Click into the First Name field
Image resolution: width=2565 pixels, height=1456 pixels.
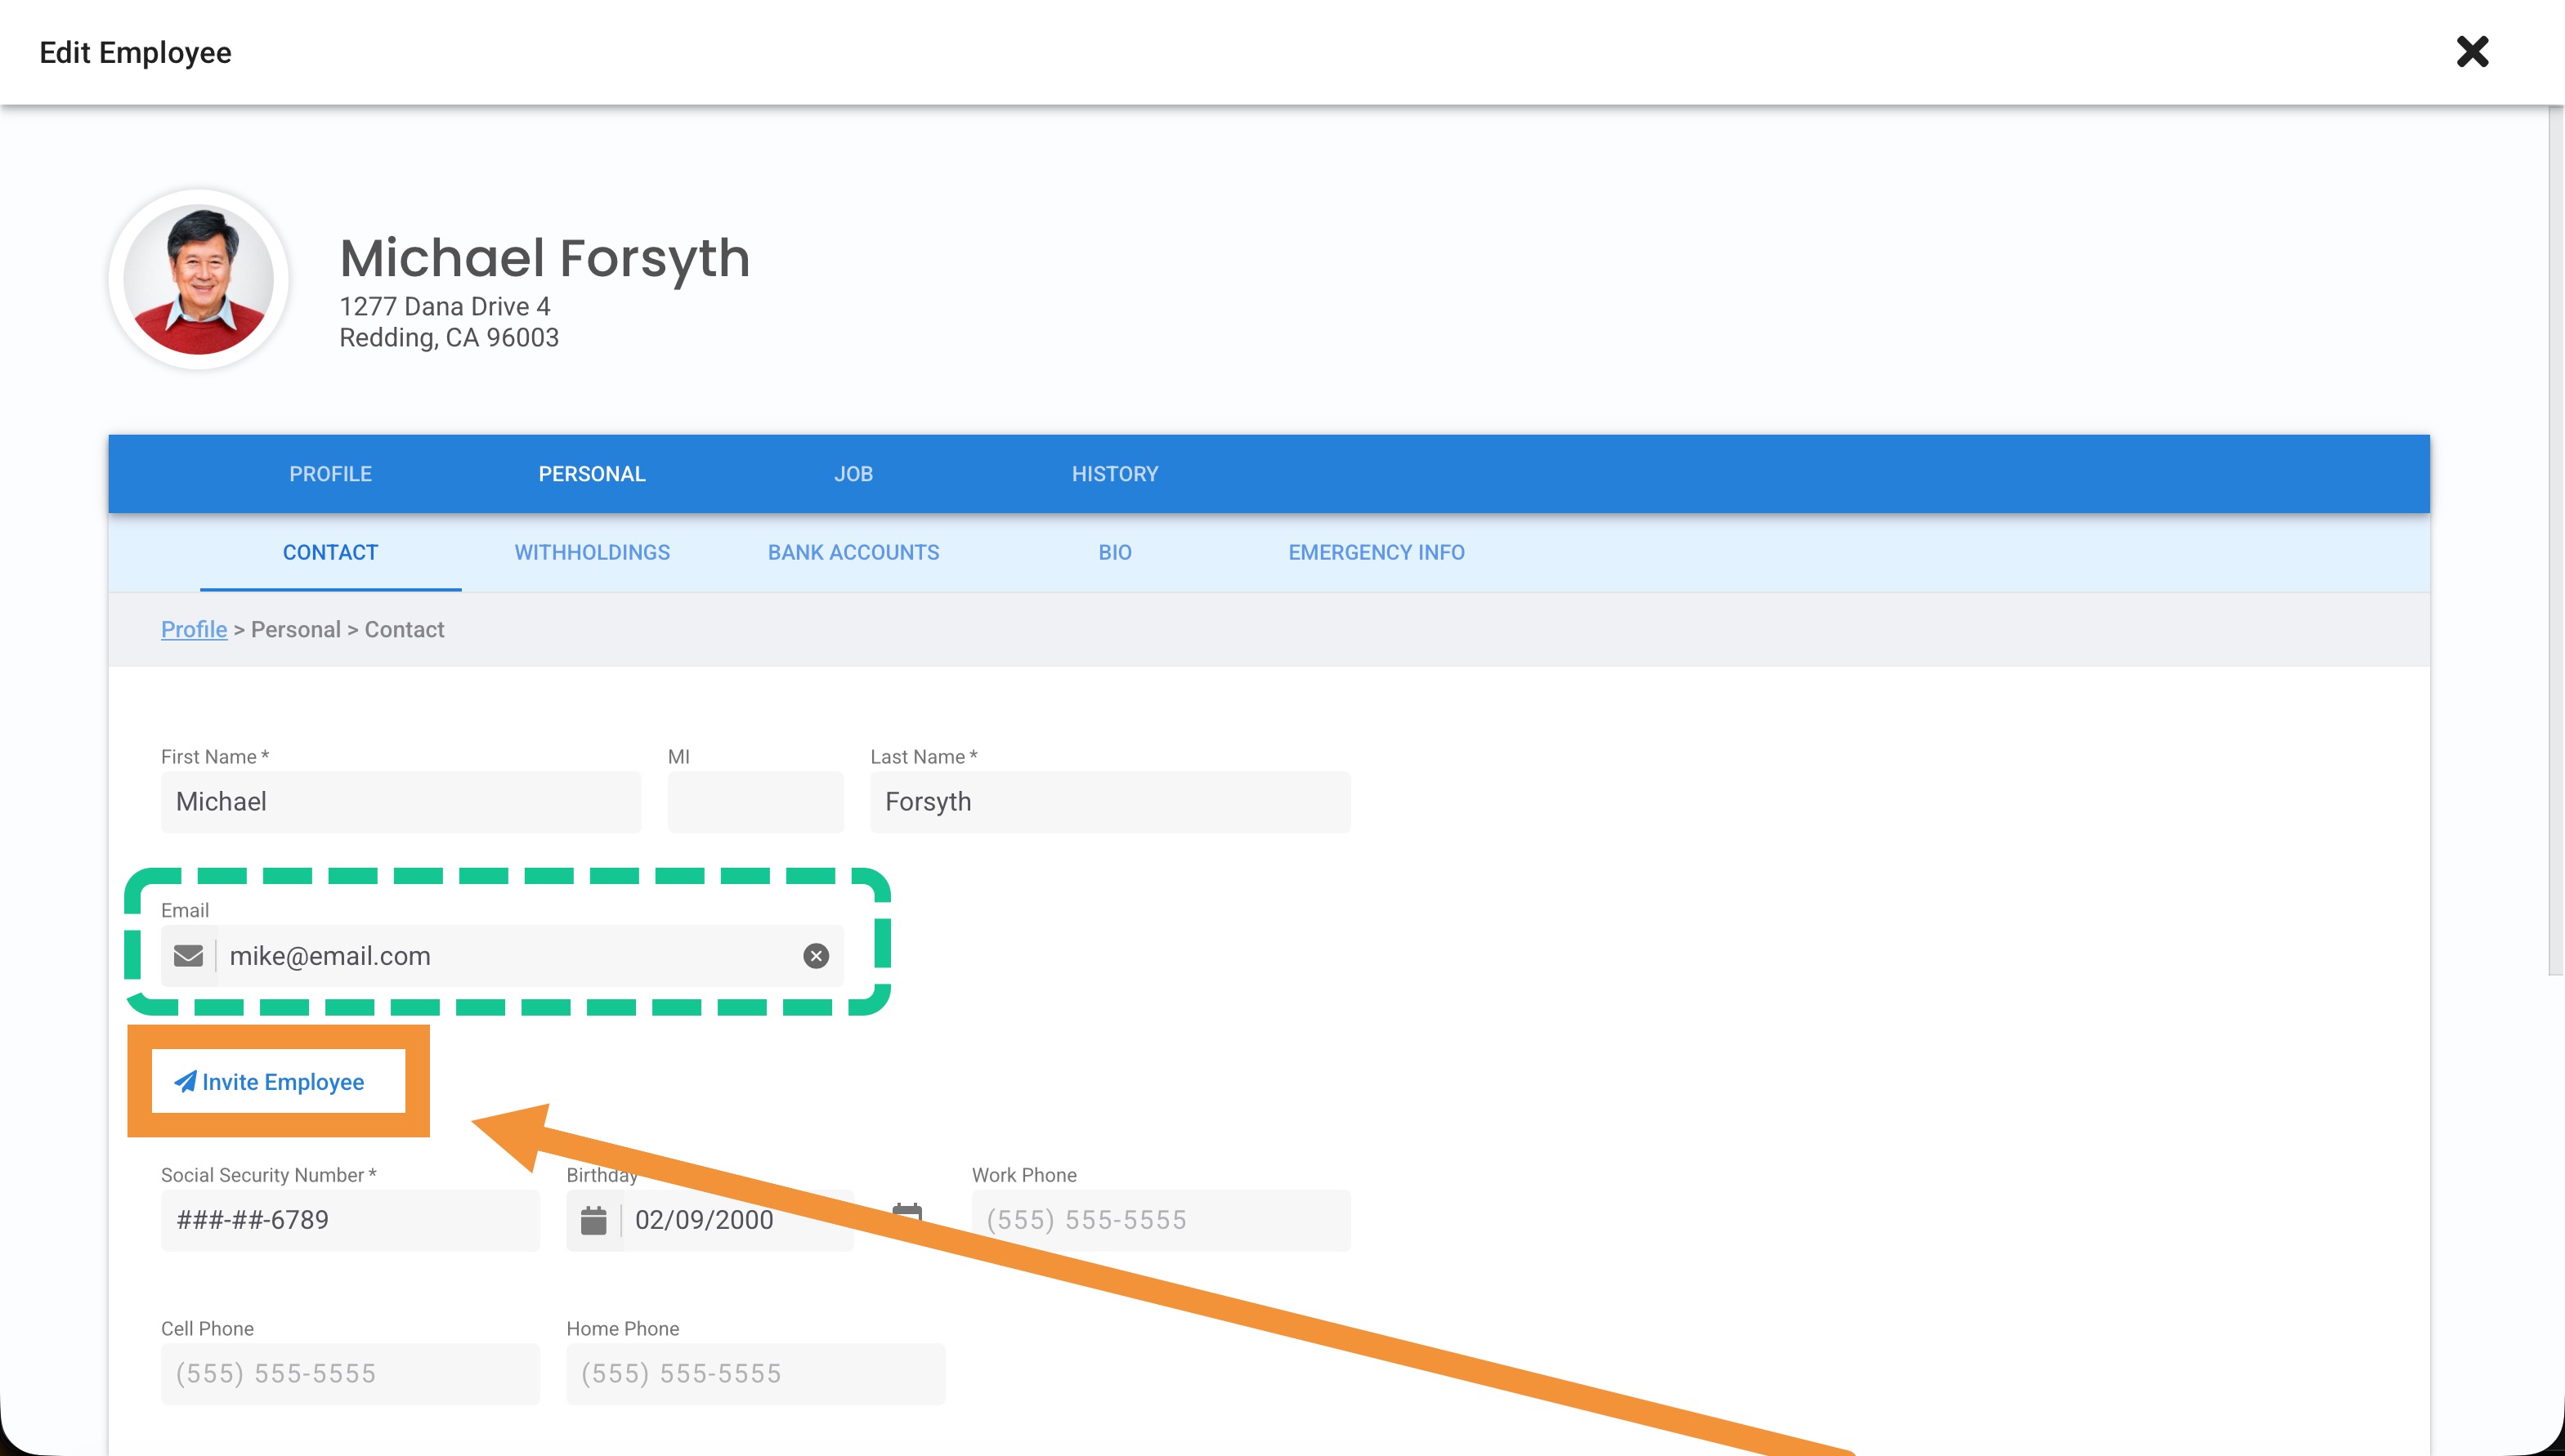tap(401, 802)
